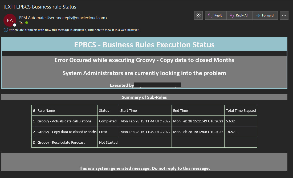Select 'Groovy - Actuals data calculations' cell
Viewport: 293px width, 178px height.
pyautogui.click(x=67, y=121)
